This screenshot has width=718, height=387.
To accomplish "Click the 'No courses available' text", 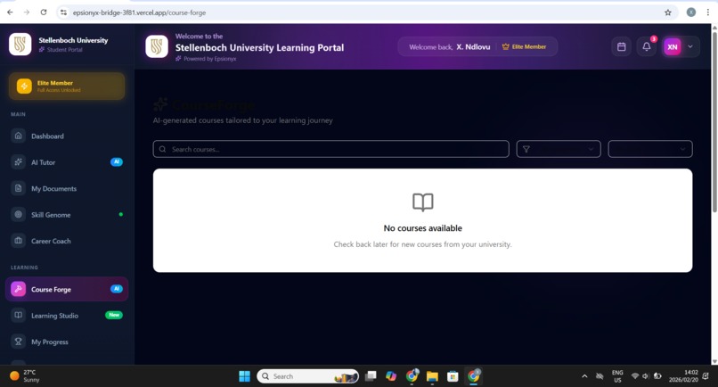I will pos(422,228).
